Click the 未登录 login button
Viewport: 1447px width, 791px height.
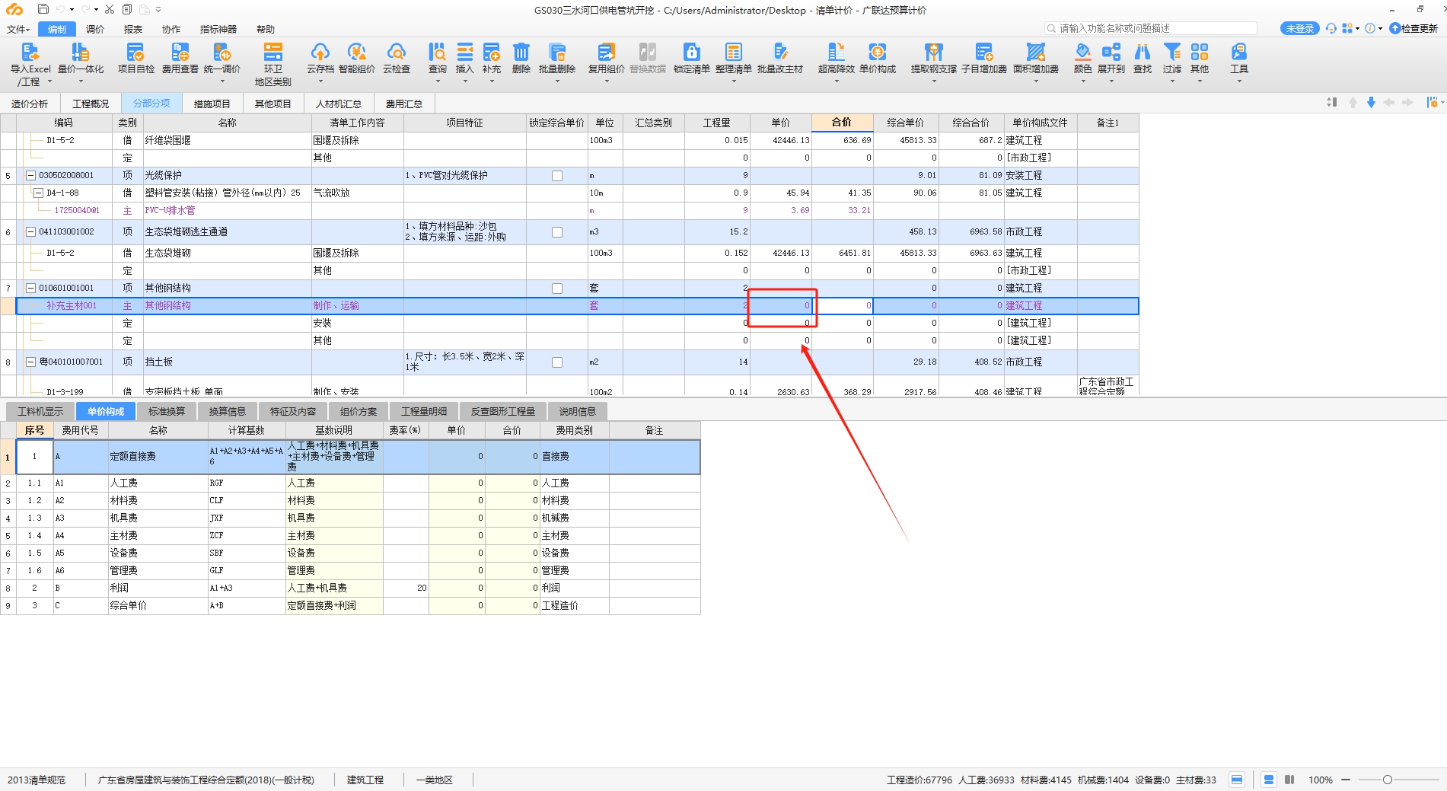coord(1299,28)
